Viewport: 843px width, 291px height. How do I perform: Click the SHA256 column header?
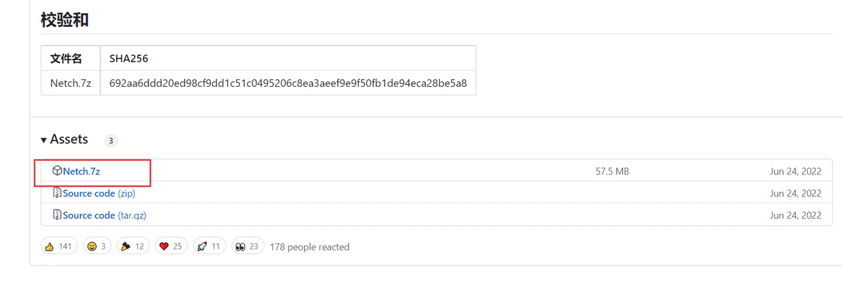pyautogui.click(x=129, y=58)
